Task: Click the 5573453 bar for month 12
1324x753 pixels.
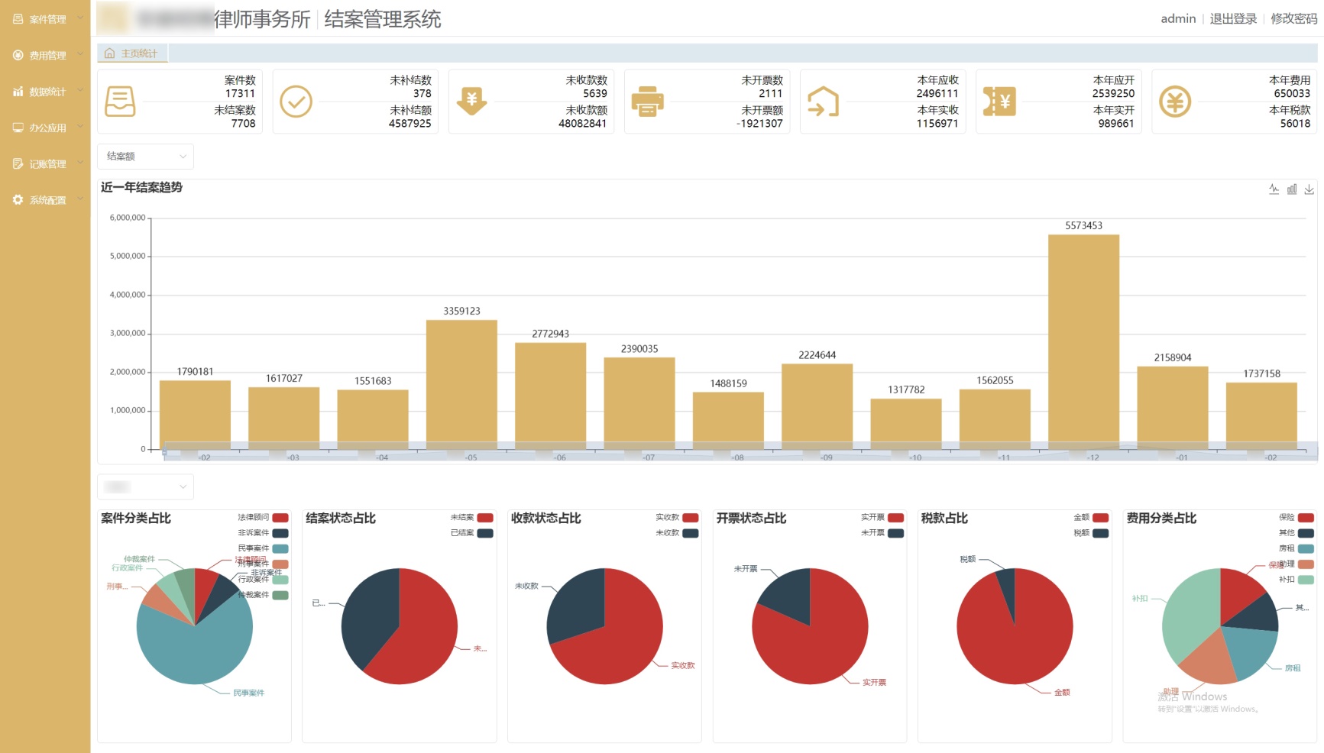Action: 1083,341
